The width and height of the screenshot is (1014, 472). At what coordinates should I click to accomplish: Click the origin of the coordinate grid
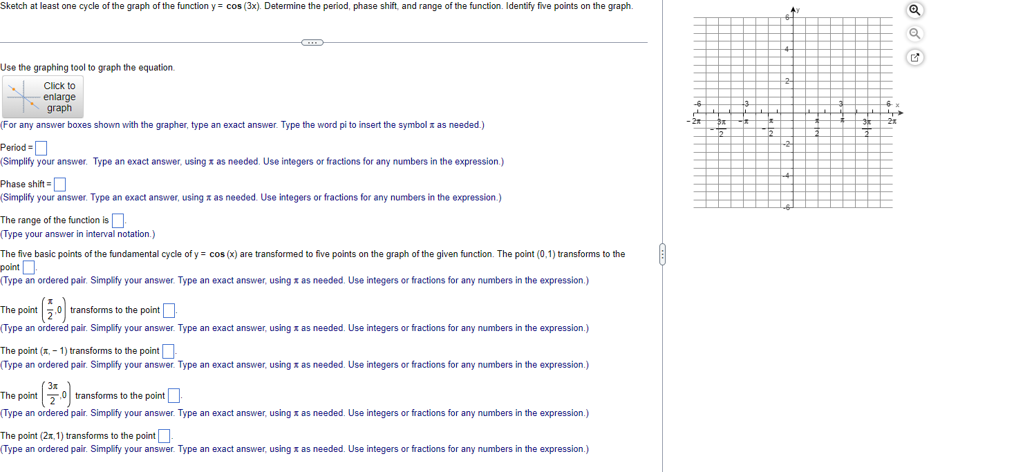tap(792, 115)
